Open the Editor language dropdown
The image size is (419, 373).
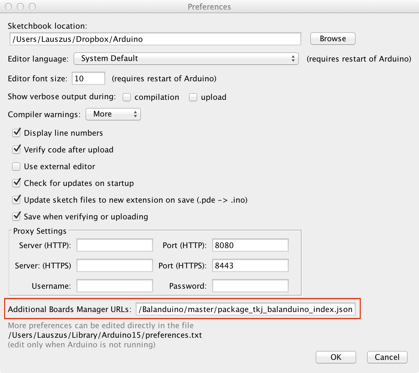[186, 59]
